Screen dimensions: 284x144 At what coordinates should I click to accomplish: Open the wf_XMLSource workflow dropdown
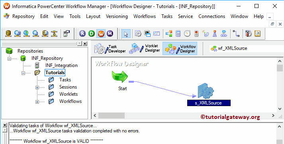click(247, 48)
